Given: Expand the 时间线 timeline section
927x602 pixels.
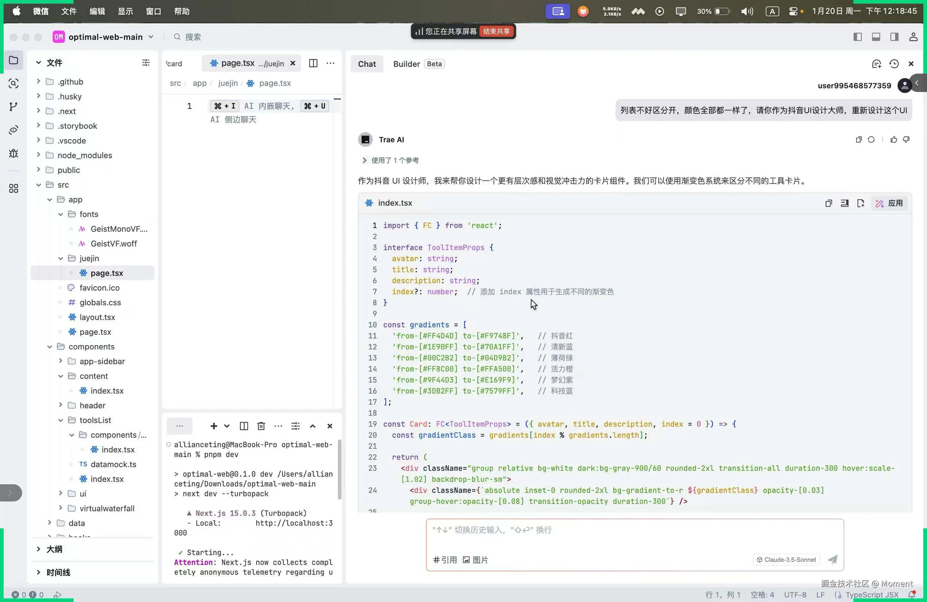Looking at the screenshot, I should pos(38,572).
